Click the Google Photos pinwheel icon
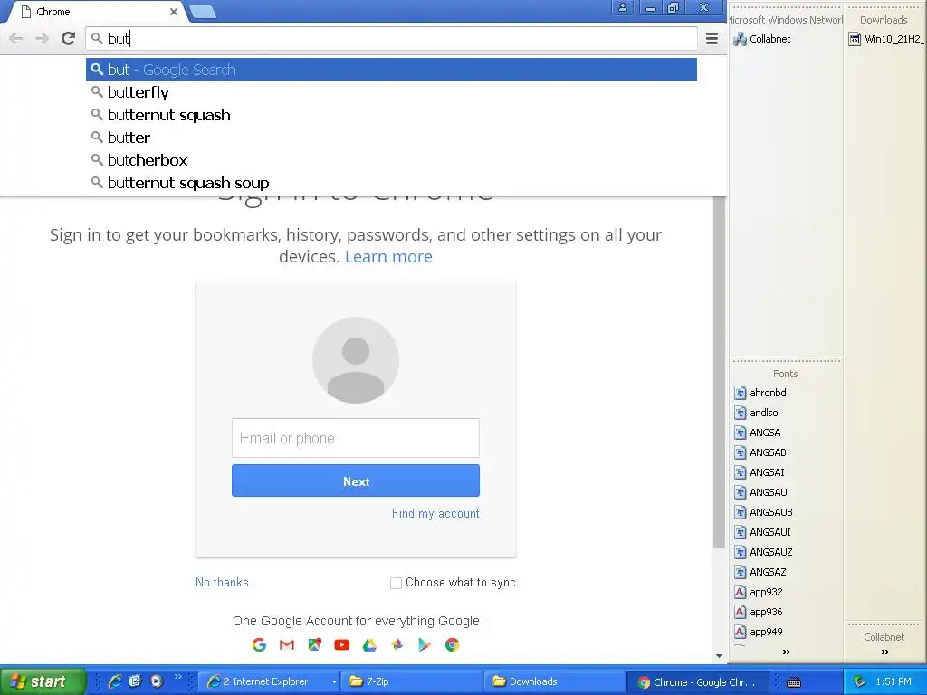This screenshot has height=695, width=927. pyautogui.click(x=397, y=644)
